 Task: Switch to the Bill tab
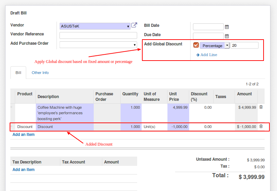click(18, 73)
